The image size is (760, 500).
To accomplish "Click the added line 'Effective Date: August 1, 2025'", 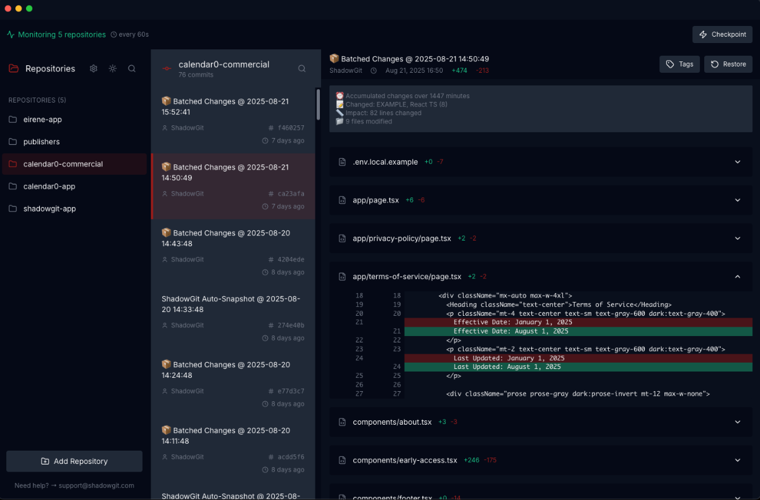I will click(578, 331).
